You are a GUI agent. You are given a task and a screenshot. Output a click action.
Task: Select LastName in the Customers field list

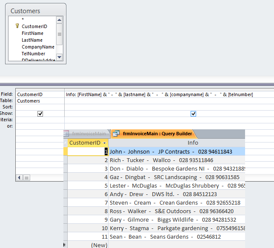tap(32, 40)
